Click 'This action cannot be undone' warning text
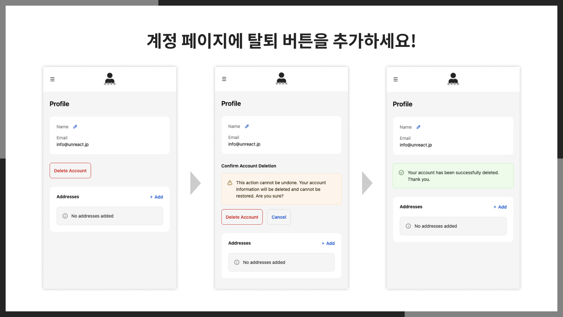Screen dimensions: 563x317 (x=281, y=189)
